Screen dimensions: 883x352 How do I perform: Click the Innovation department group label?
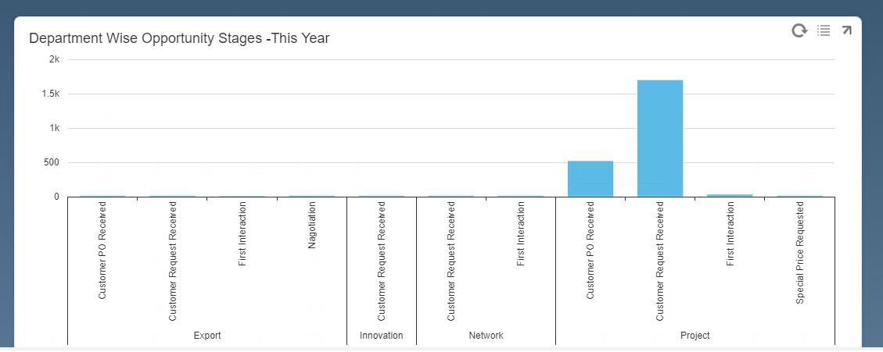tap(382, 336)
